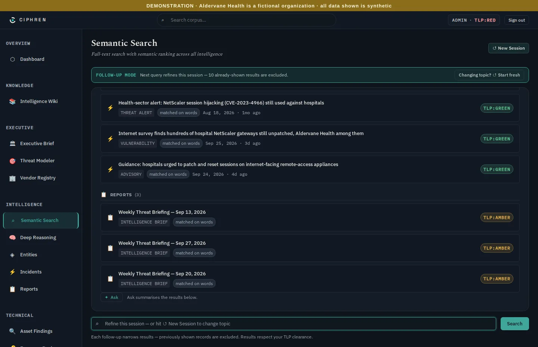Click the lightning icon on the Guidance advisory
Image resolution: width=538 pixels, height=347 pixels.
(110, 169)
